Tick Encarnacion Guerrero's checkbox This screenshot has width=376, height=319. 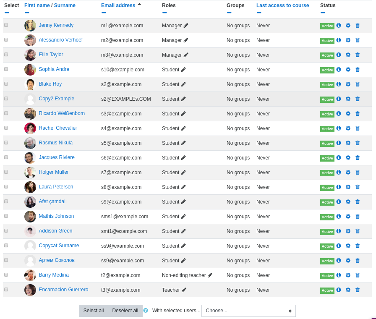pyautogui.click(x=6, y=289)
